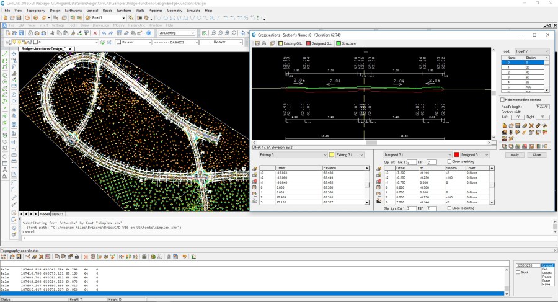Enable Hide intermediate sections checkbox
Image resolution: width=558 pixels, height=302 pixels.
point(503,99)
